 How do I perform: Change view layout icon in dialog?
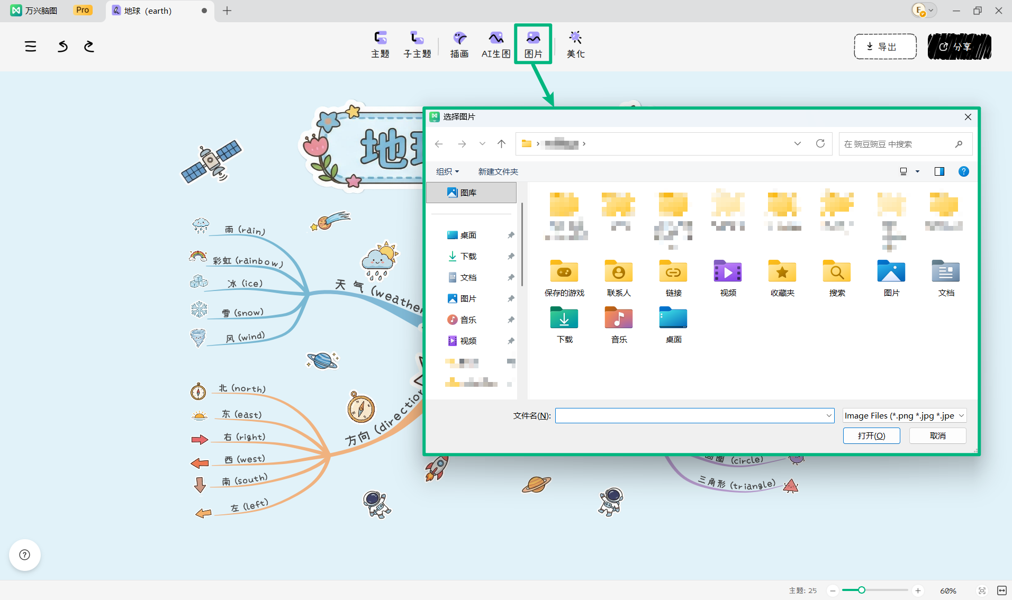(x=903, y=171)
